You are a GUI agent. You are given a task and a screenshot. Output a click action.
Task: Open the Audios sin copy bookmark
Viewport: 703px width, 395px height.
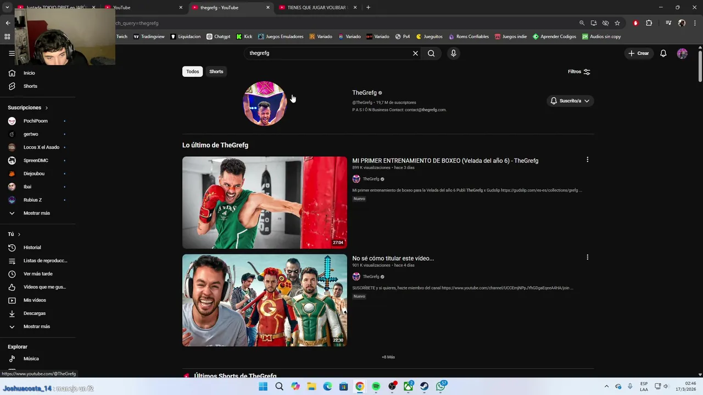tap(601, 37)
